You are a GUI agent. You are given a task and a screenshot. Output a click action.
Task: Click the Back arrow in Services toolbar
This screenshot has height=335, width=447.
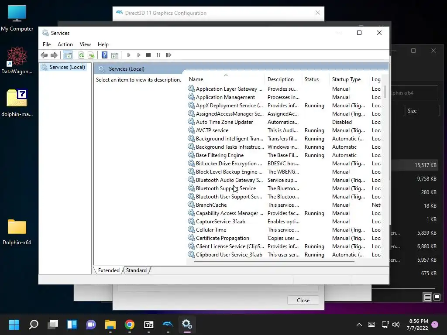(x=44, y=55)
